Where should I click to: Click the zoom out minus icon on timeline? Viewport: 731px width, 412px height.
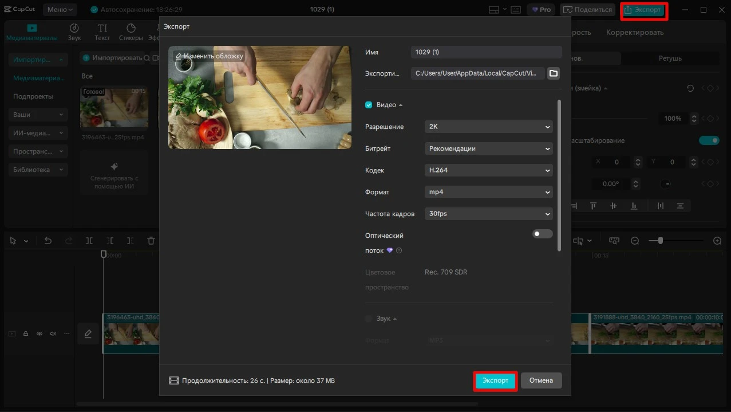[635, 241]
